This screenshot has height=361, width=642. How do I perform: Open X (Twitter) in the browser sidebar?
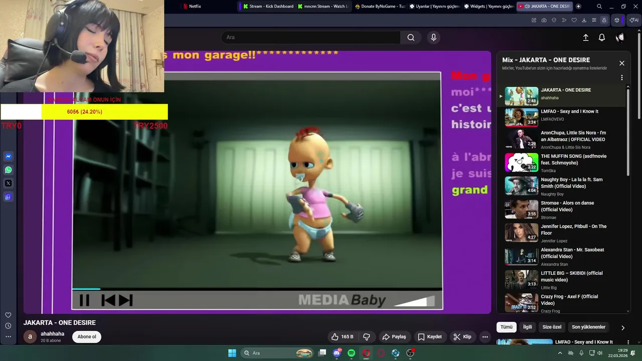pyautogui.click(x=8, y=184)
